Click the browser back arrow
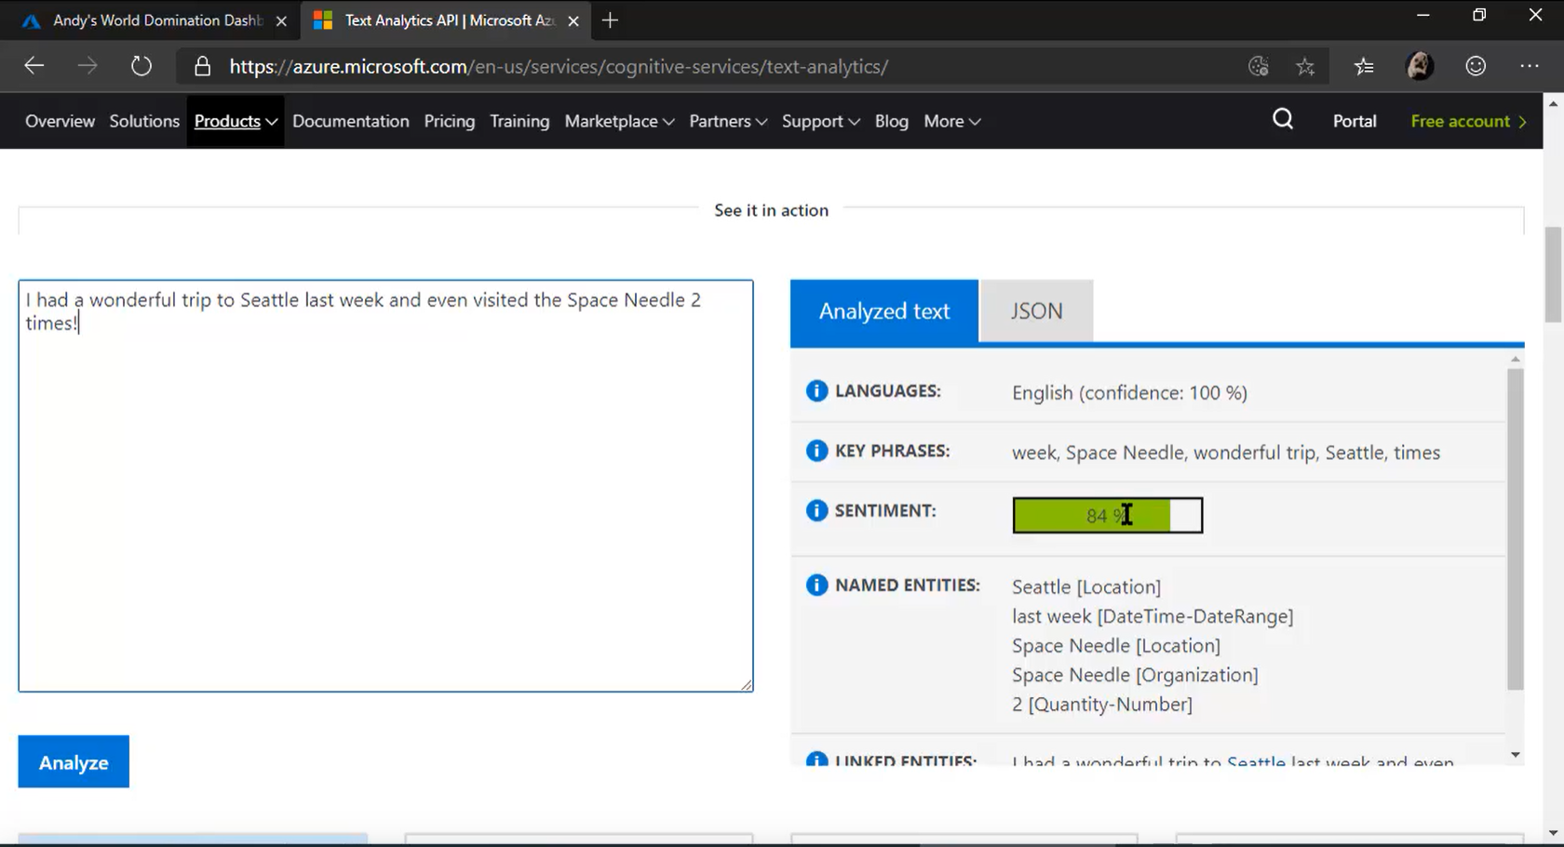Image resolution: width=1564 pixels, height=847 pixels. coord(34,66)
